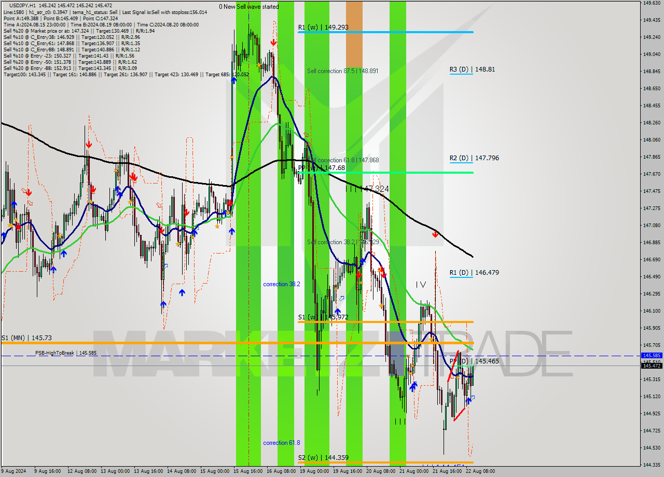
Task: Click the 'R3 (D) | 148.81' label
Action: 472,69
